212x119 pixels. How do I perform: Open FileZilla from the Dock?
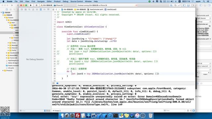coord(78,116)
